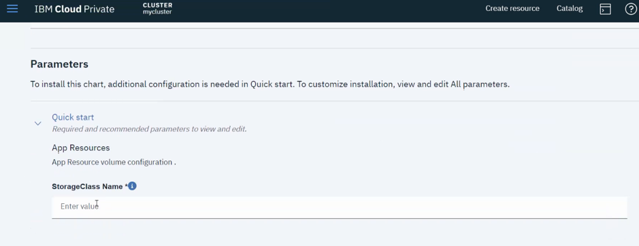Click the App Resources heading
The image size is (639, 246).
(x=81, y=148)
